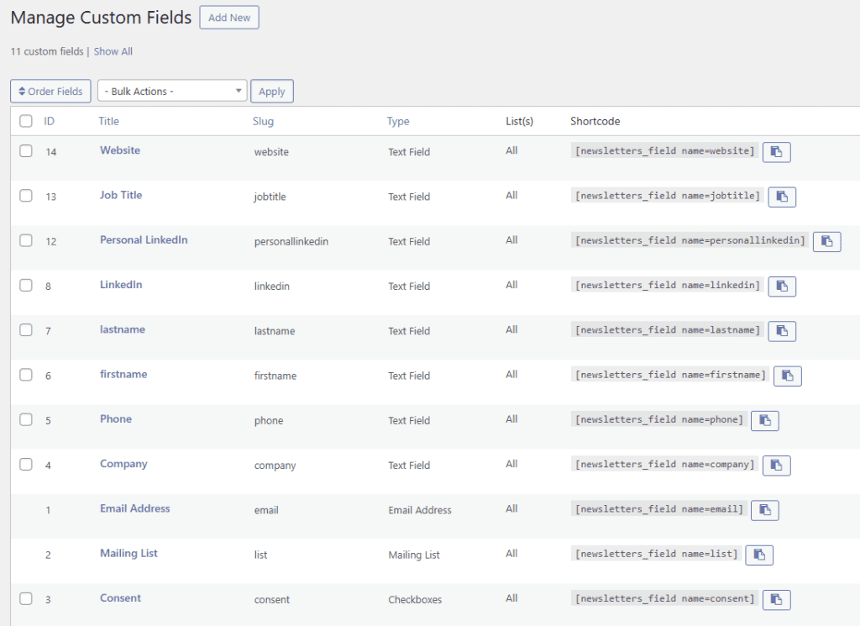
Task: Click the Show All link
Action: click(x=113, y=51)
